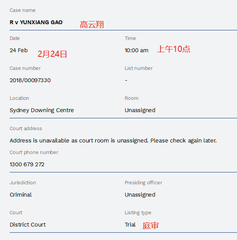Click the red Chinese annotation beside the case name
Image resolution: width=237 pixels, height=240 pixels.
[92, 25]
